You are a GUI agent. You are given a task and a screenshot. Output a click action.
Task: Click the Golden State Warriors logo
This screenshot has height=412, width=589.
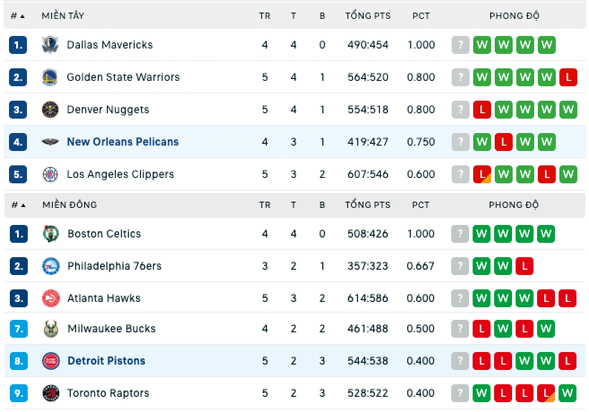(x=50, y=77)
